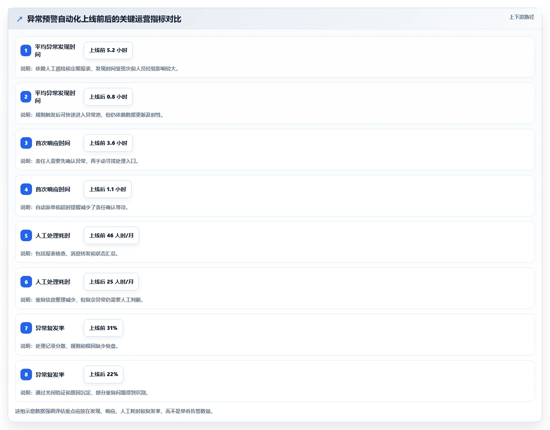Click 人工处理耗时 title in card 5
The width and height of the screenshot is (550, 430).
tap(53, 235)
